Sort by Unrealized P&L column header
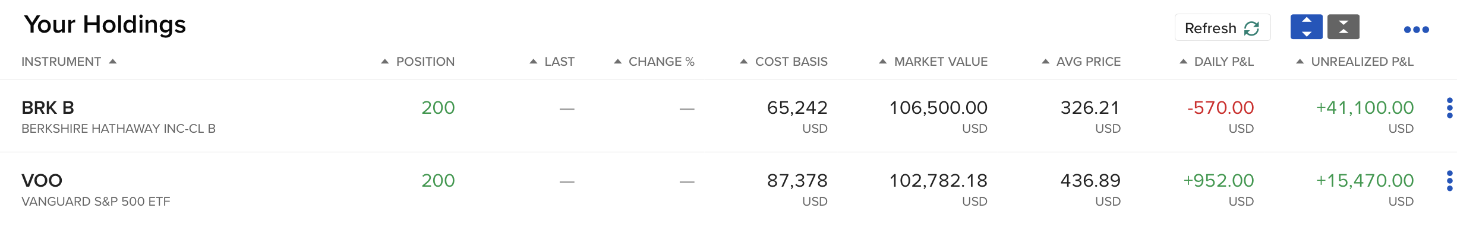Screen dimensions: 1457x243 (1362, 62)
